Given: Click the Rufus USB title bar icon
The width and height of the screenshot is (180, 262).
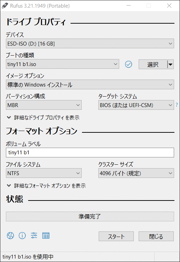Looking at the screenshot, I should (x=5, y=6).
